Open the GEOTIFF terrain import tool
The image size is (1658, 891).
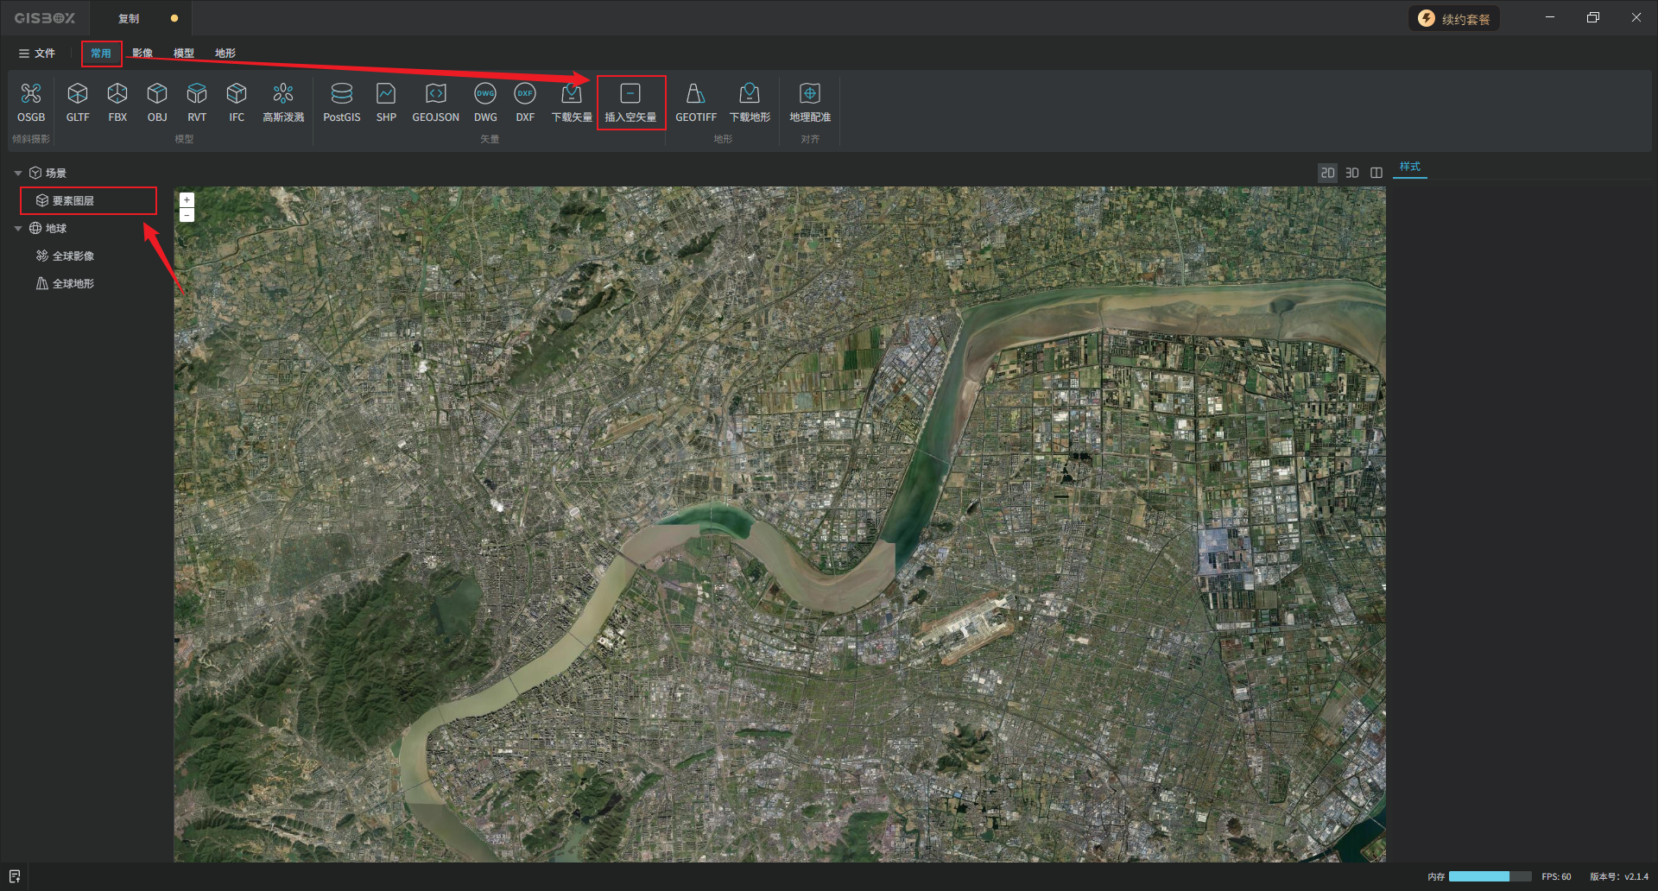(695, 102)
